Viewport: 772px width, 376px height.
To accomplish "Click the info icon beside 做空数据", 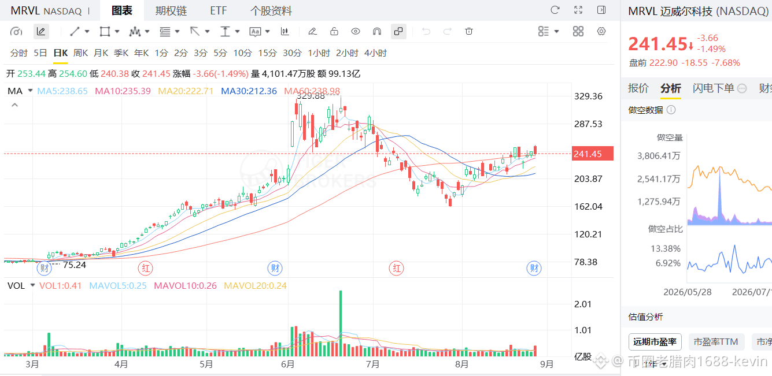I will click(671, 110).
